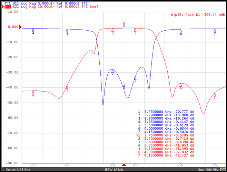The height and width of the screenshot is (172, 227).
Task: Select red marker row -43.427 dB
Action: click(x=166, y=155)
